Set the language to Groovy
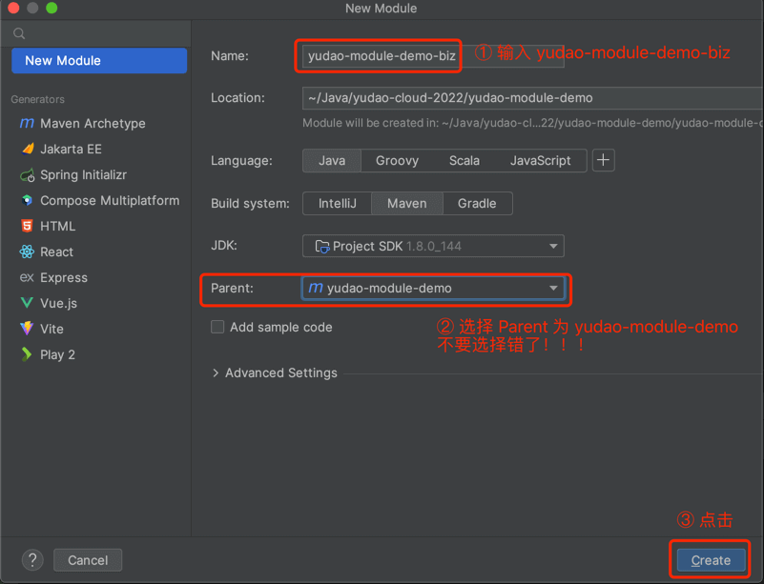Screen dimensions: 764x584 pyautogui.click(x=397, y=160)
